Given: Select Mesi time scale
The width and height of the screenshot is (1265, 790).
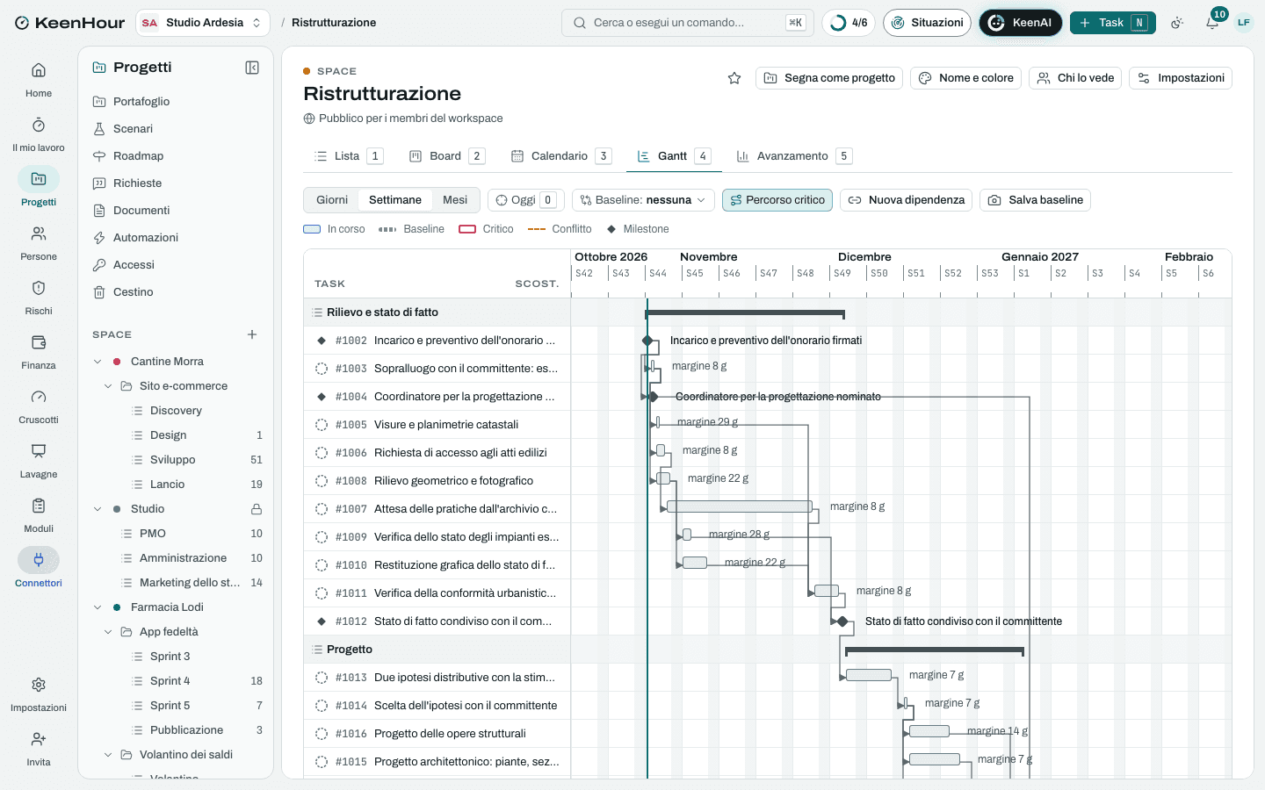Looking at the screenshot, I should [x=455, y=200].
